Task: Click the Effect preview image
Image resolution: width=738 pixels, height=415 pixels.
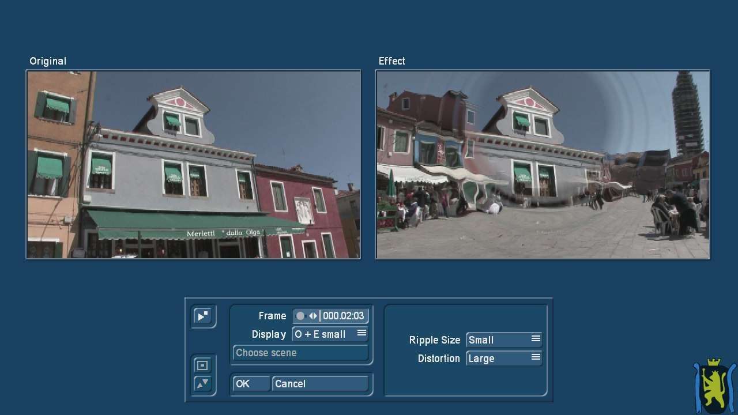Action: pos(543,165)
